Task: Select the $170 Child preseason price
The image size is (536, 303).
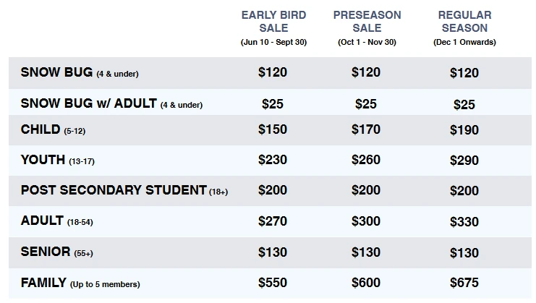Action: point(366,130)
